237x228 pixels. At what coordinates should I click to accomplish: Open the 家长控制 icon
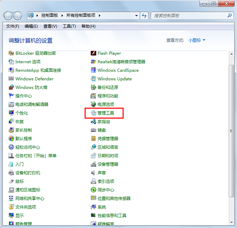tap(11, 130)
